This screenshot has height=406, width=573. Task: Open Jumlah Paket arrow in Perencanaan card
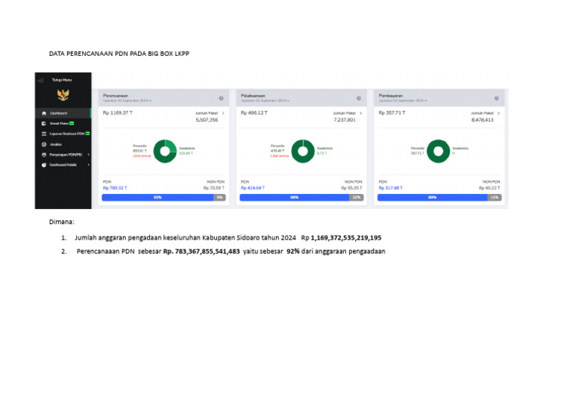223,113
